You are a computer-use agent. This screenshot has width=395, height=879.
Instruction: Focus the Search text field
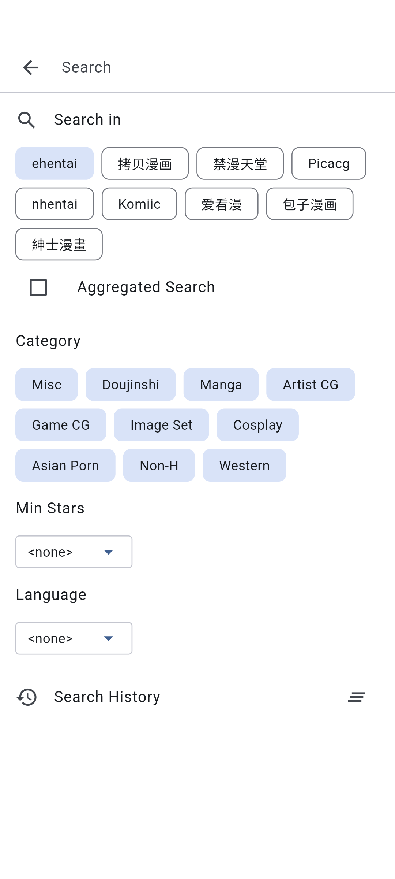[x=219, y=67]
